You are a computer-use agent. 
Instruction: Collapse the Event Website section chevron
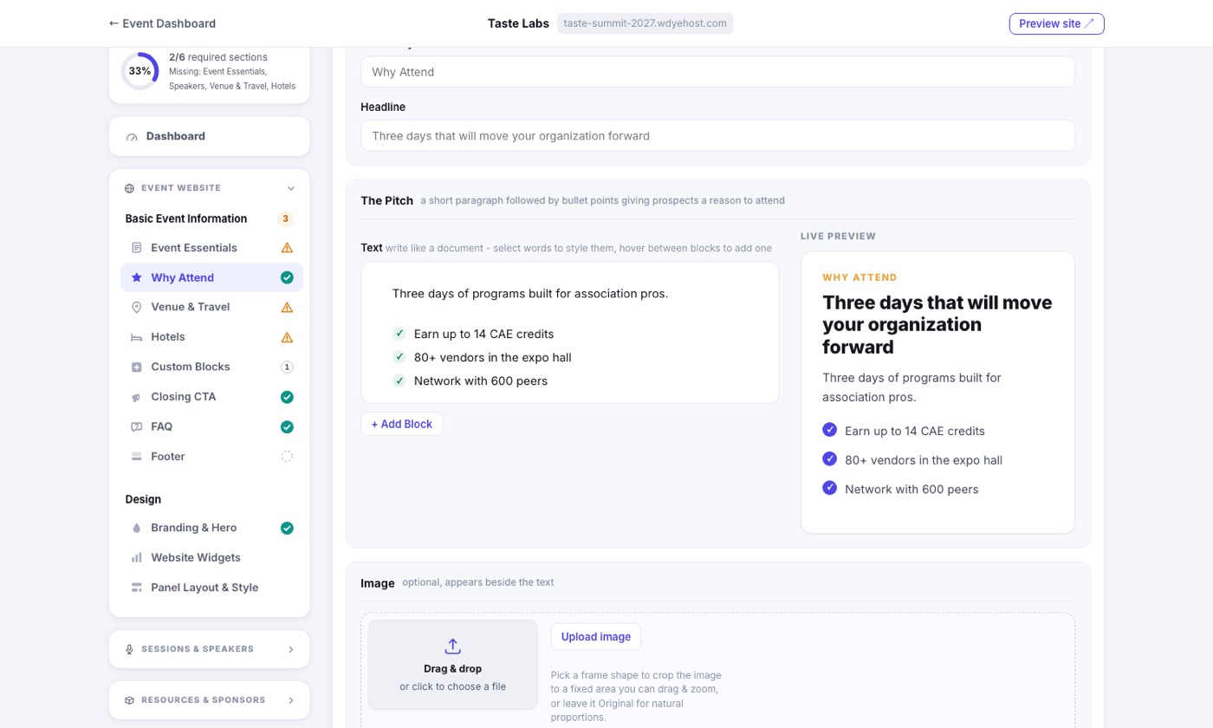coord(291,188)
